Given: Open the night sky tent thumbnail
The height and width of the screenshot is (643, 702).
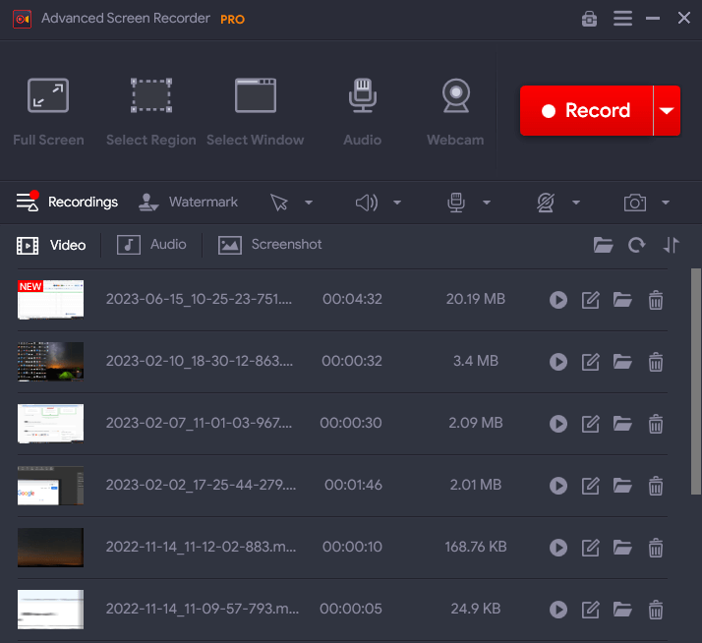Looking at the screenshot, I should [50, 362].
